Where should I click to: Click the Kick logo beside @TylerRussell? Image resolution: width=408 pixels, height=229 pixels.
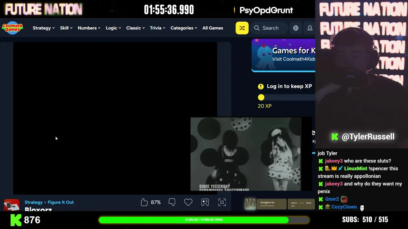point(335,137)
